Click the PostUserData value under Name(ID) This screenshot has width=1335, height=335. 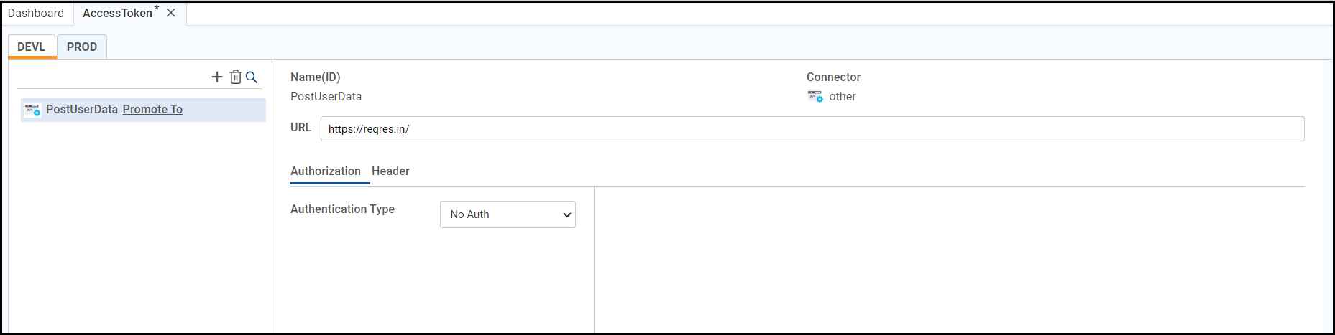tap(326, 96)
